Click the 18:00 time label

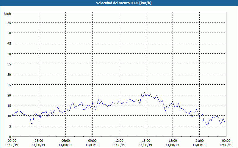click(x=173, y=141)
